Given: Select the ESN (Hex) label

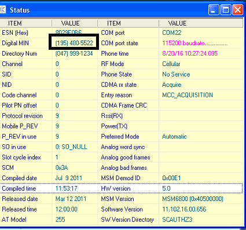Looking at the screenshot, I should [15, 32].
